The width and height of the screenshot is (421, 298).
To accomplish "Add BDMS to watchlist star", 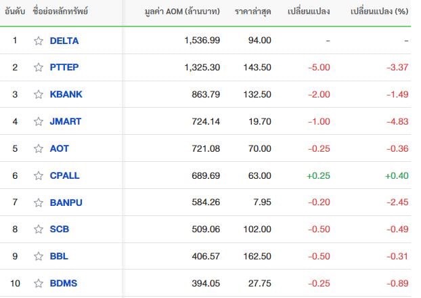I will tap(39, 284).
